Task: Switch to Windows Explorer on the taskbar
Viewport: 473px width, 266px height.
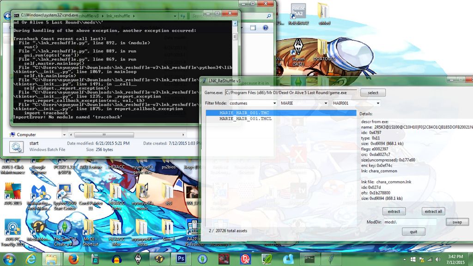Action: 51,259
